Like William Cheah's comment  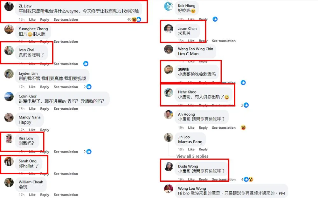pos(32,195)
